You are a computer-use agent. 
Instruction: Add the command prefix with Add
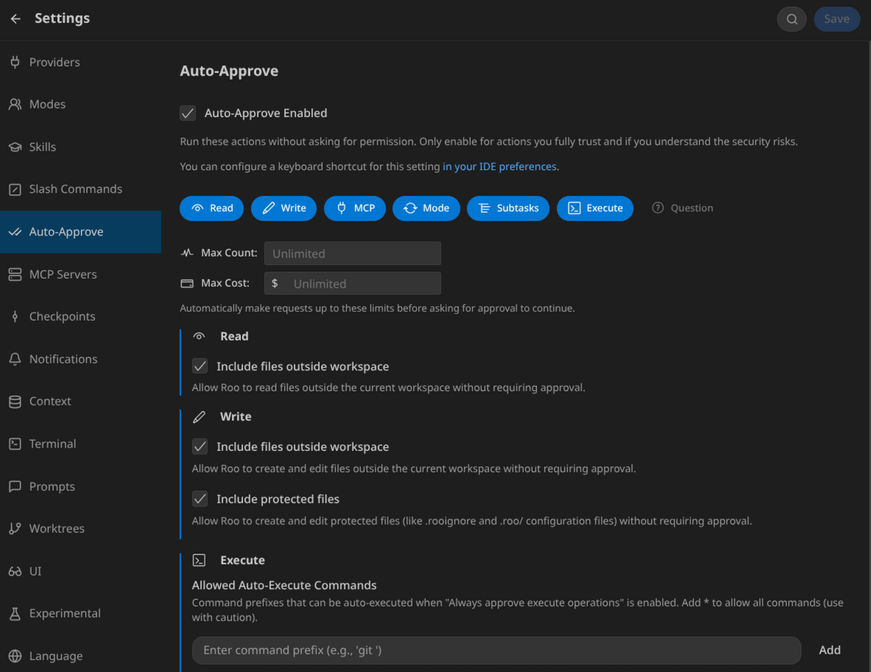829,651
